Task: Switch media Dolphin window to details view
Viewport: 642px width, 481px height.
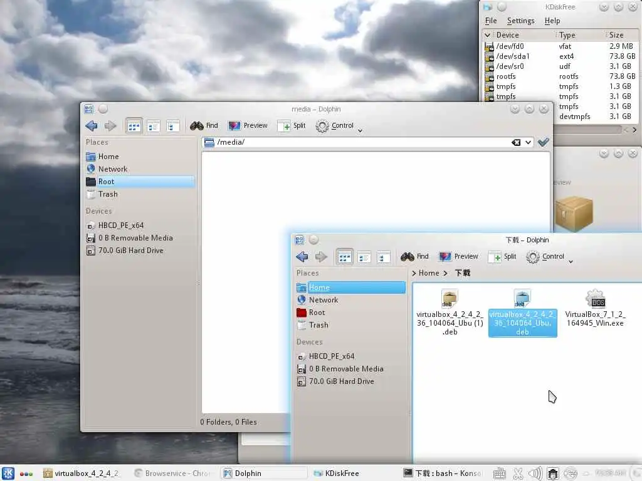Action: pyautogui.click(x=154, y=127)
